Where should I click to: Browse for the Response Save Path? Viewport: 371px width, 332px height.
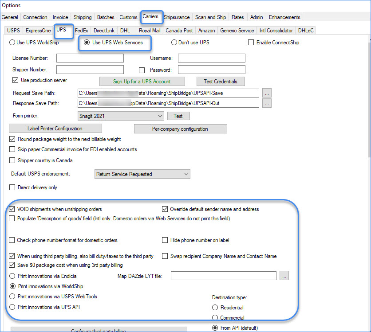click(x=267, y=103)
